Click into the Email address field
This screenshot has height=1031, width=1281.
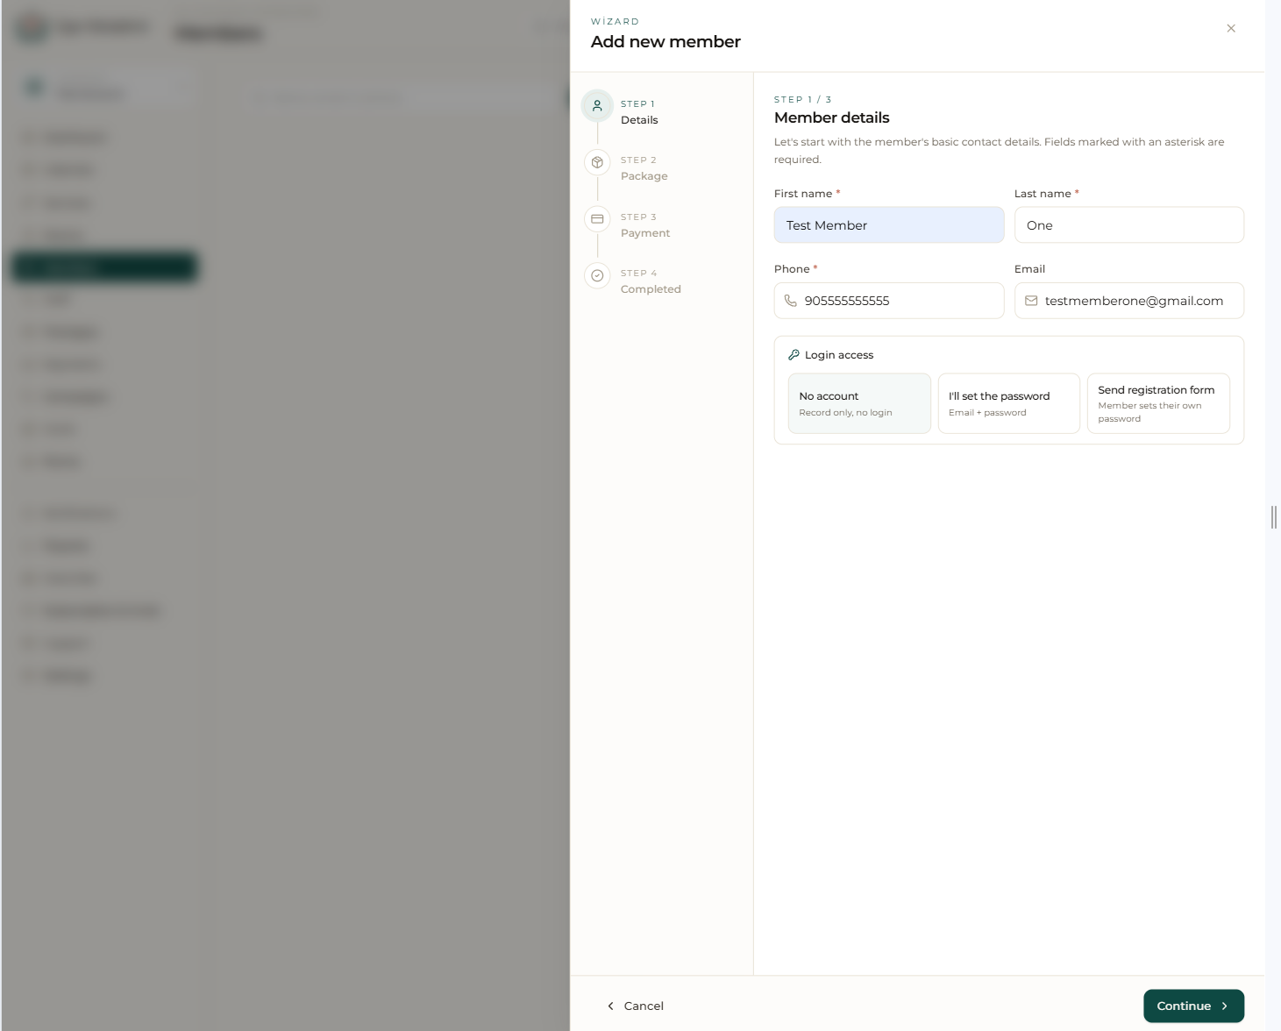[1129, 301]
